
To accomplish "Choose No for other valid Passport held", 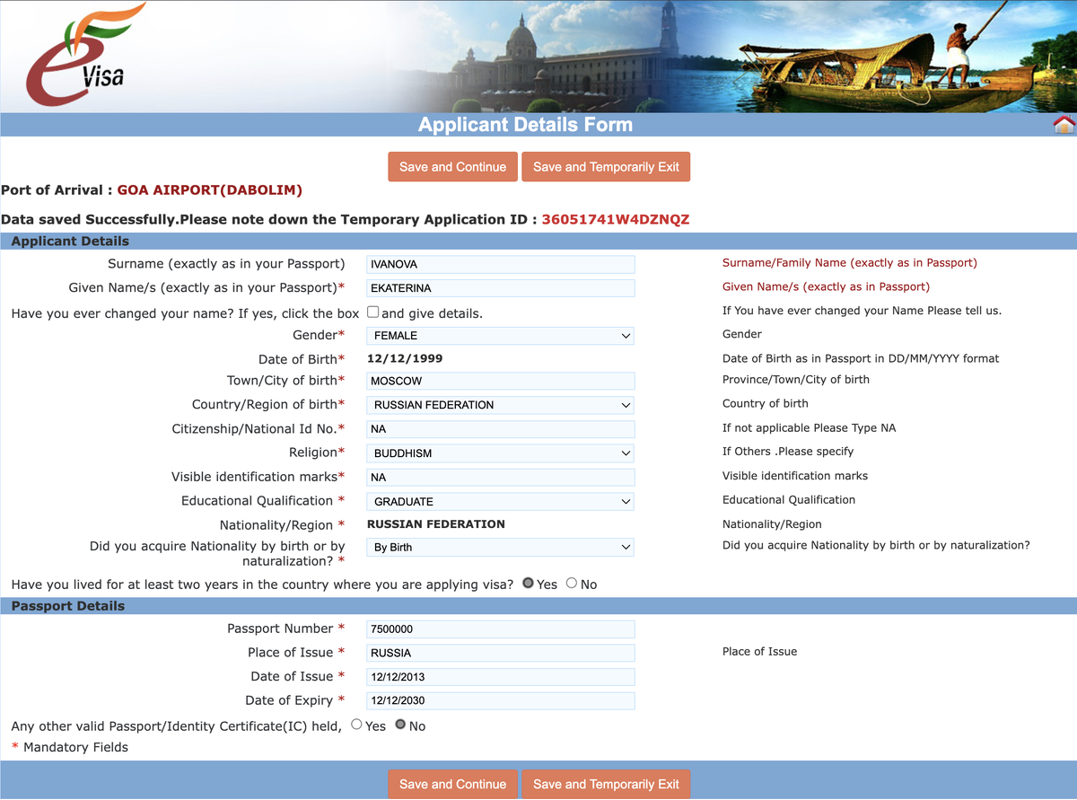I will (400, 725).
